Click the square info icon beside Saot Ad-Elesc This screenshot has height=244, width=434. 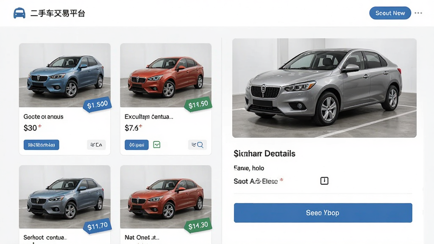point(324,181)
